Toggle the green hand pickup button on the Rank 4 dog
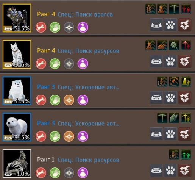 point(55,27)
